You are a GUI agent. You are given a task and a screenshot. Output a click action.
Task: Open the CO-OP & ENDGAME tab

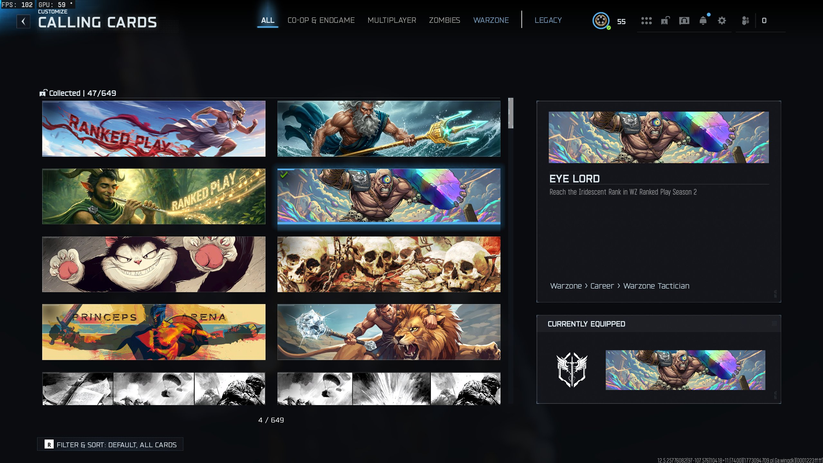[x=321, y=20]
